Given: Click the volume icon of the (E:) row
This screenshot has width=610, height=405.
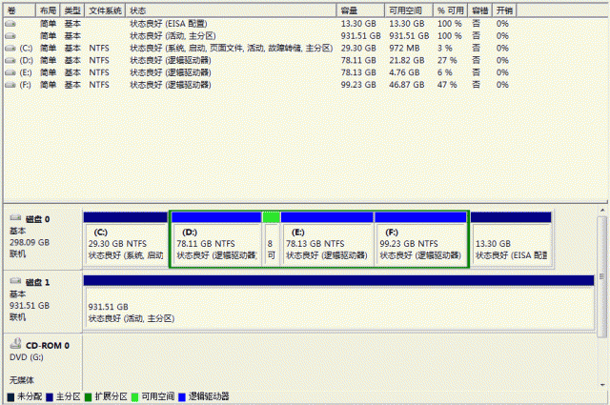Looking at the screenshot, I should [x=10, y=72].
